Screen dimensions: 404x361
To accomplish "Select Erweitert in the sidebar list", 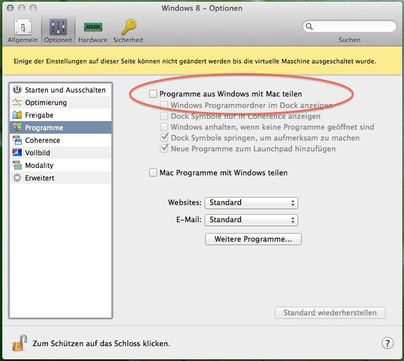I will point(39,178).
